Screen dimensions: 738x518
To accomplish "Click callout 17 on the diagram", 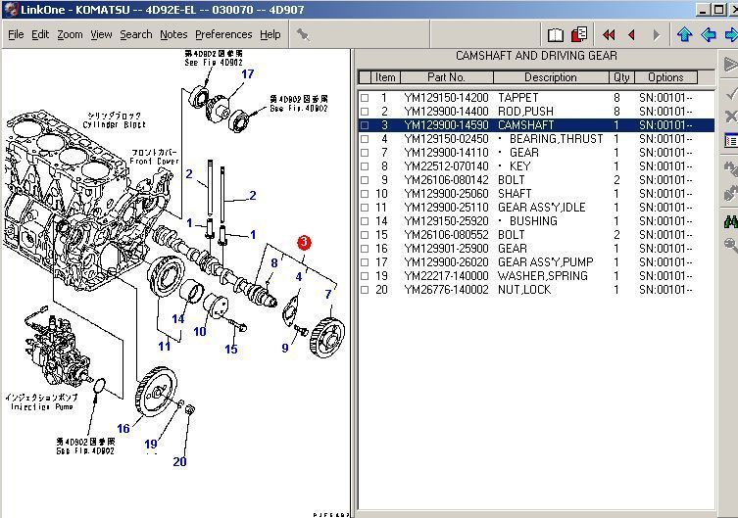I will pyautogui.click(x=248, y=73).
